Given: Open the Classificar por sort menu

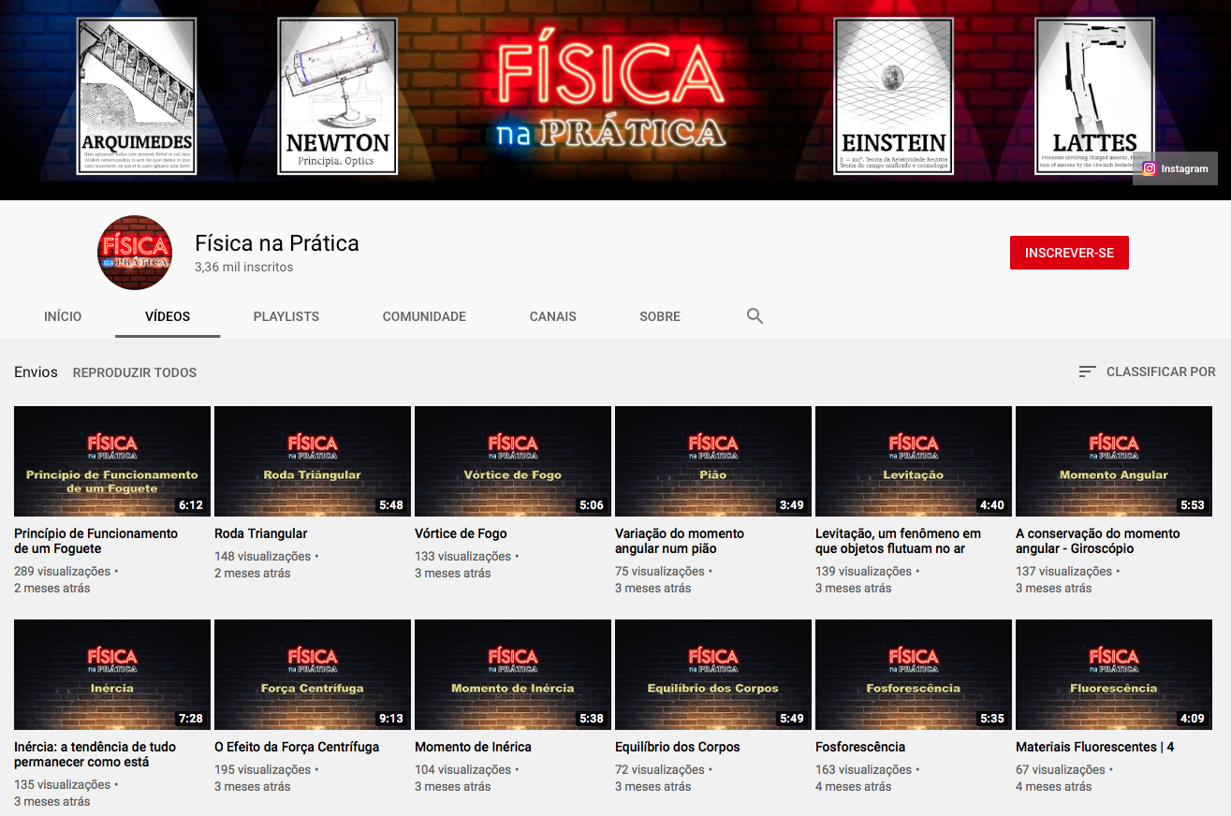Looking at the screenshot, I should point(1147,372).
